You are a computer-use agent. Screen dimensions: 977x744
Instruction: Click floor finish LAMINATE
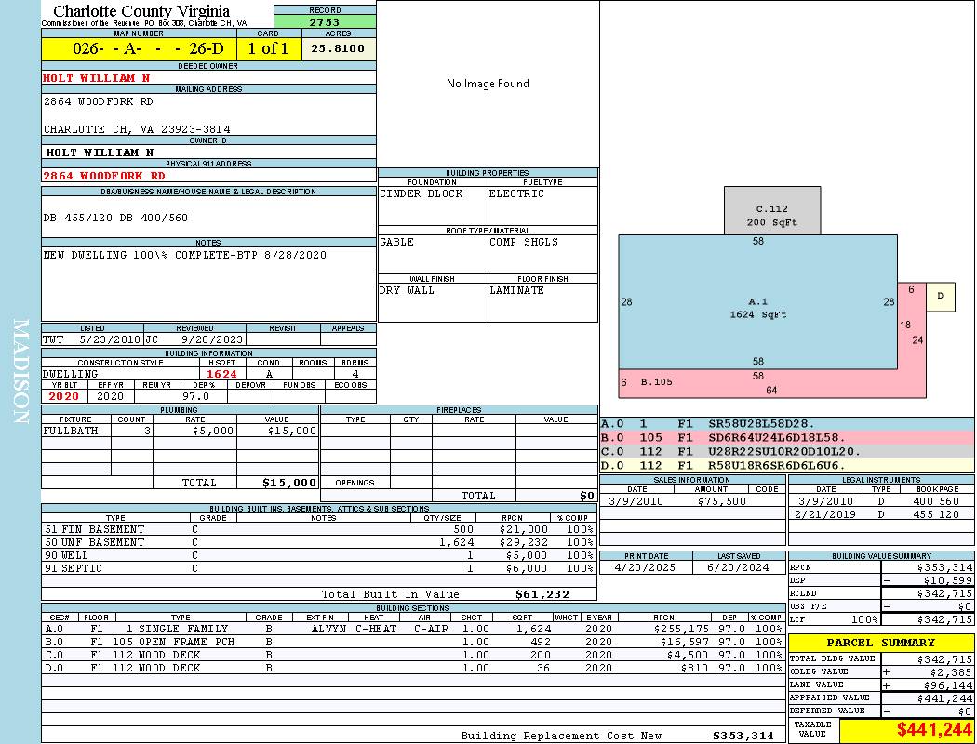pyautogui.click(x=516, y=290)
